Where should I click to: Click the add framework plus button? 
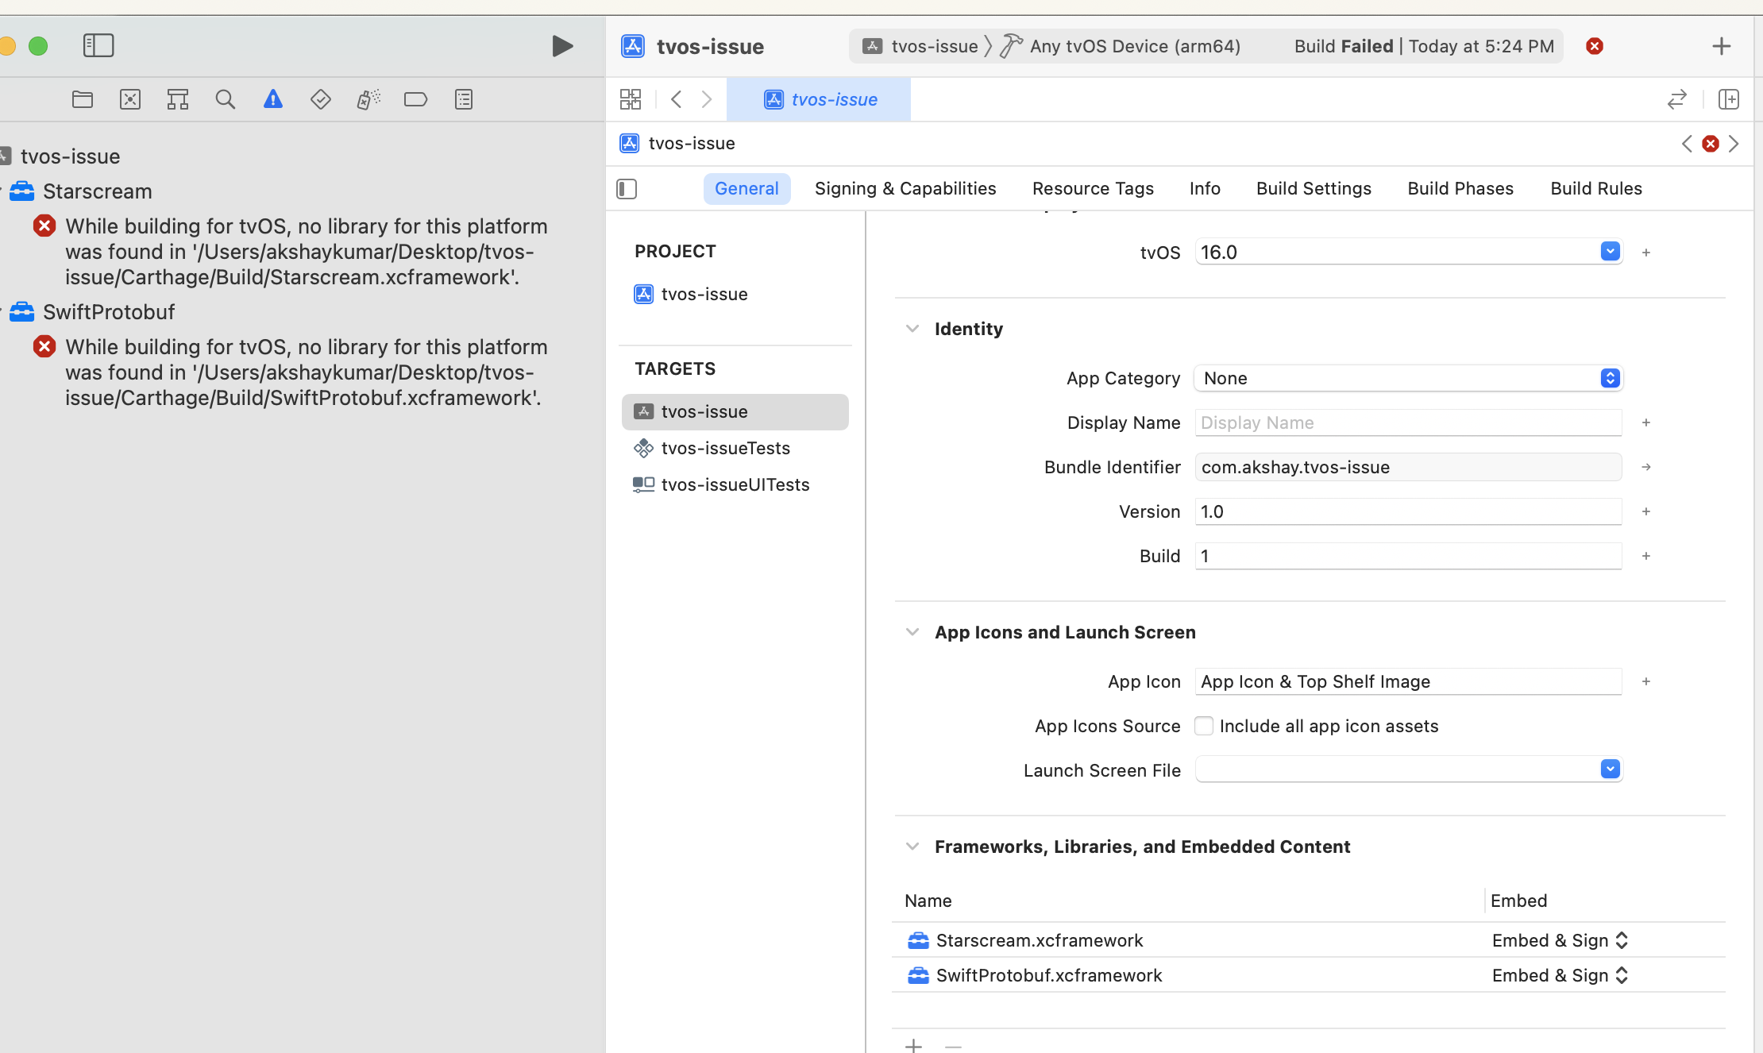coord(913,1046)
